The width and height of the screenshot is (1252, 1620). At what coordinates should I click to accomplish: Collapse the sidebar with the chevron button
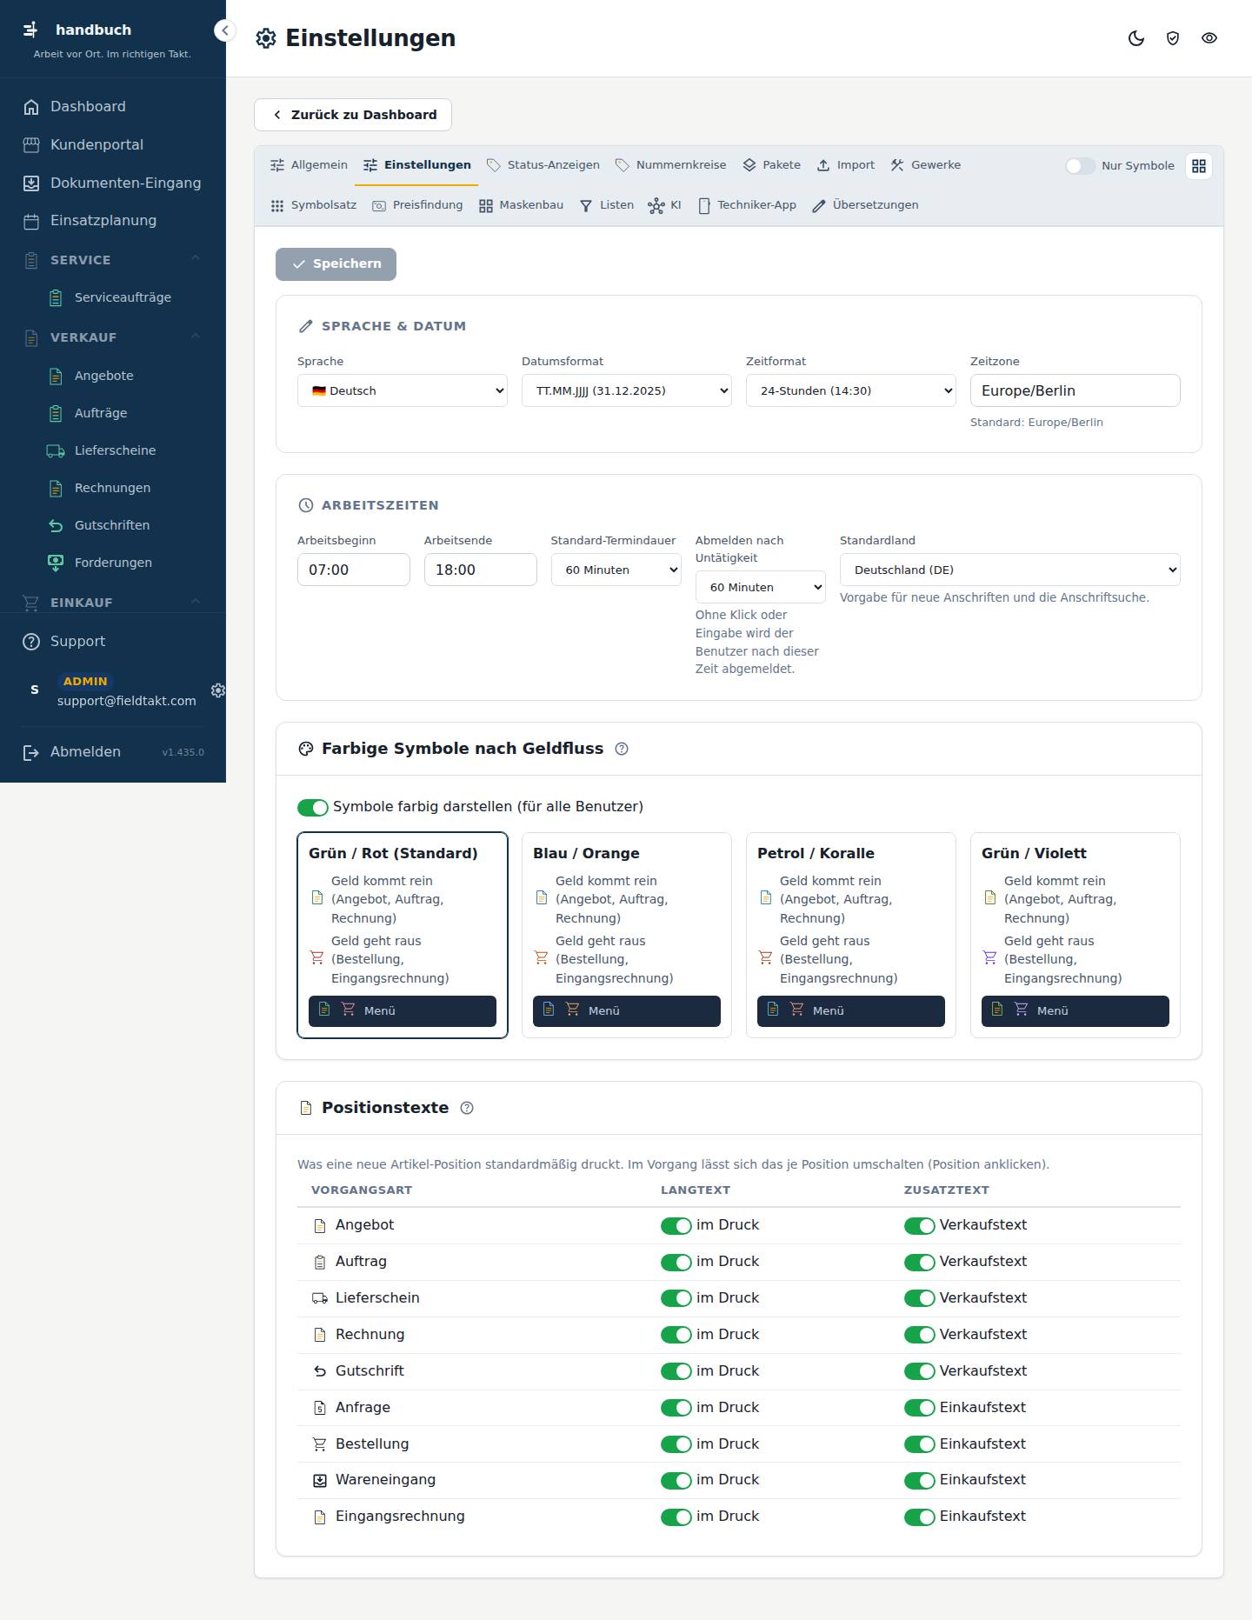point(224,30)
